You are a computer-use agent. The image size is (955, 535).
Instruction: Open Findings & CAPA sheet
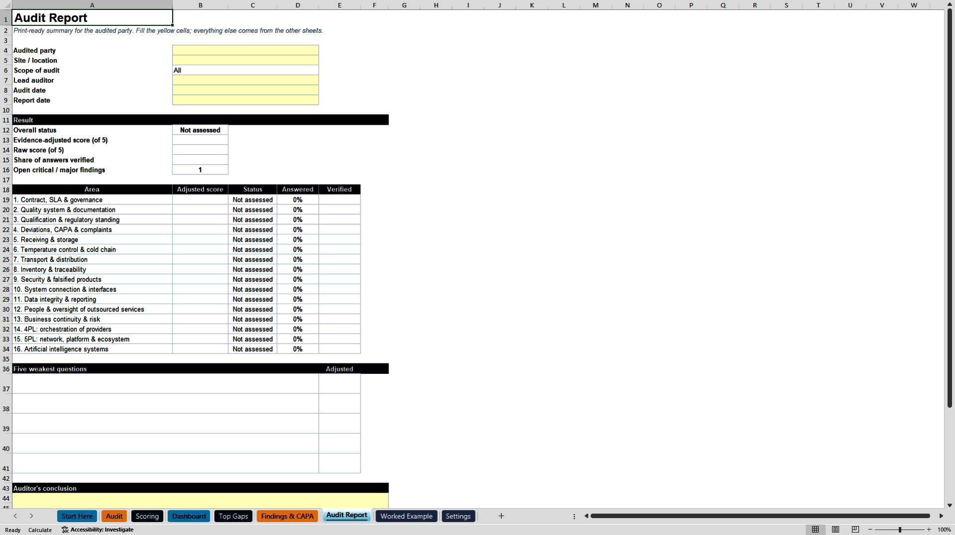[x=287, y=516]
